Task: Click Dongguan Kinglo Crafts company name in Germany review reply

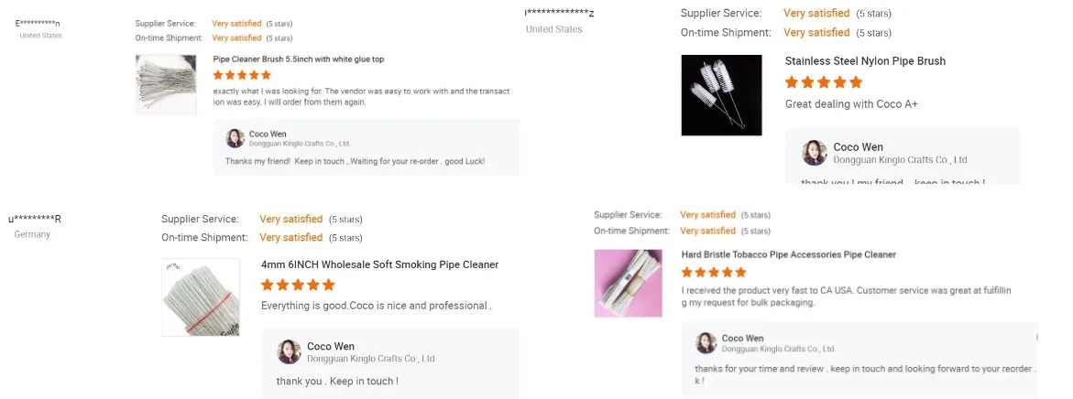Action: (x=370, y=360)
